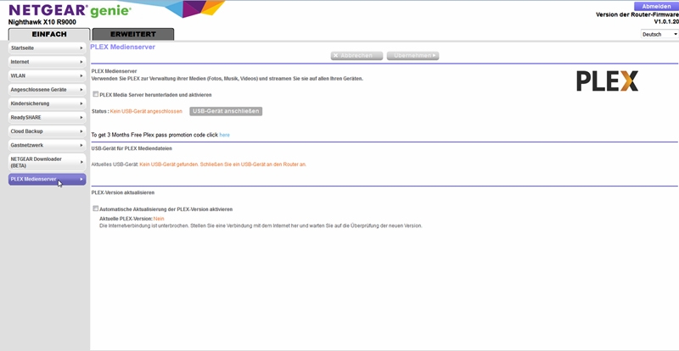Open Kindersicherung parental controls

(x=47, y=103)
